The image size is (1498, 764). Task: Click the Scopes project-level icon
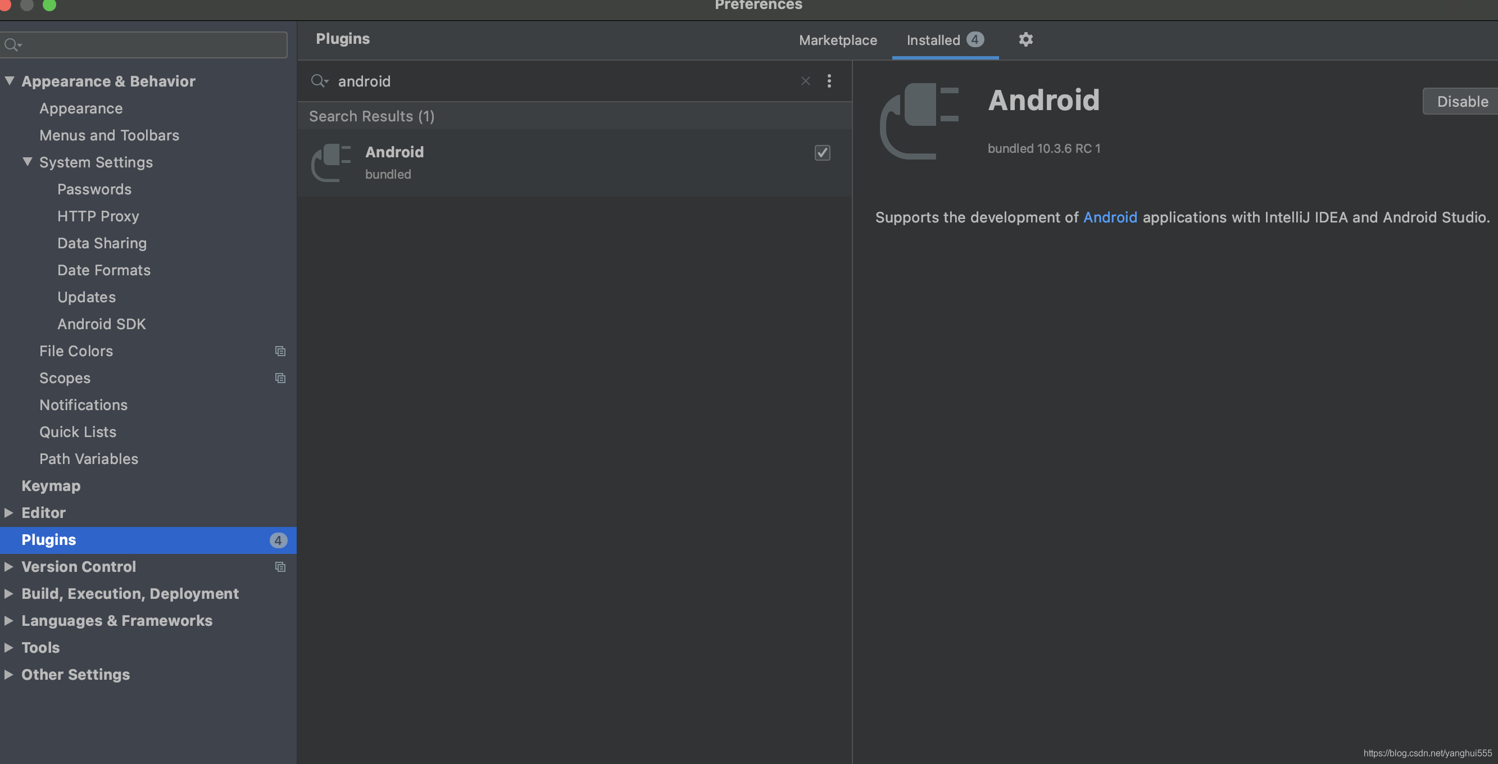point(280,378)
